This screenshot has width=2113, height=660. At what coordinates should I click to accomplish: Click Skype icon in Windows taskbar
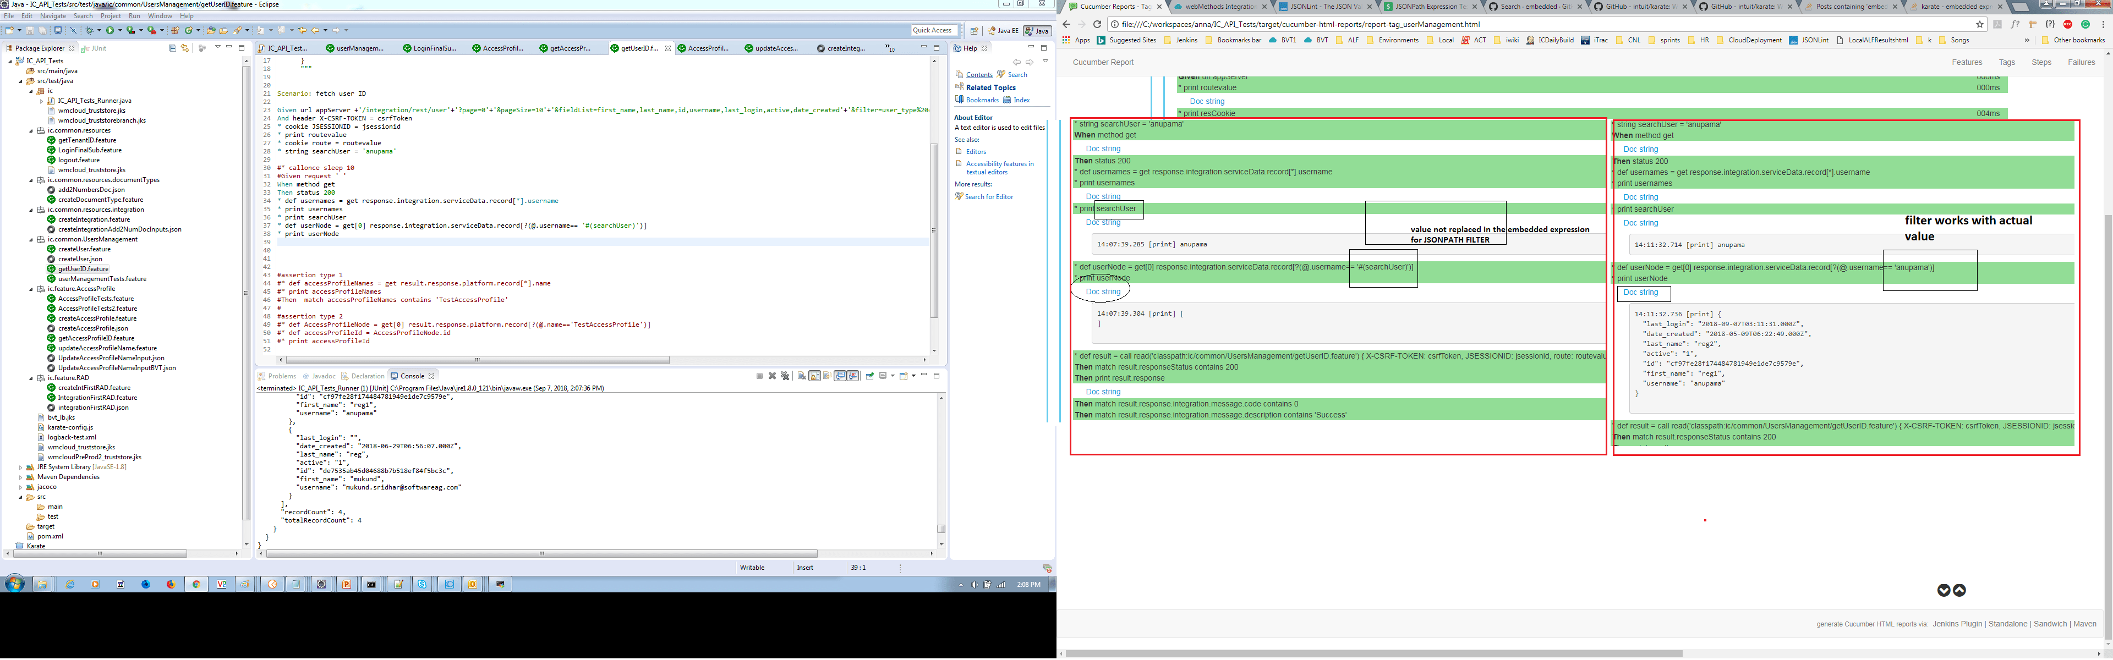coord(421,584)
